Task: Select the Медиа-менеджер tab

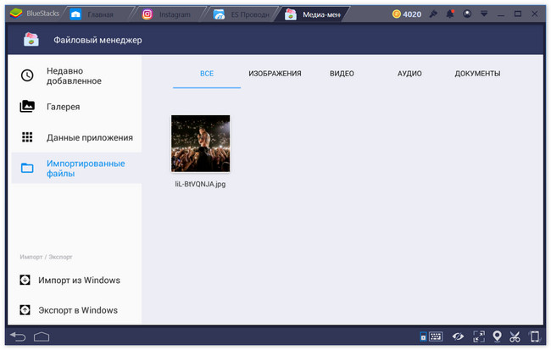Action: click(313, 14)
